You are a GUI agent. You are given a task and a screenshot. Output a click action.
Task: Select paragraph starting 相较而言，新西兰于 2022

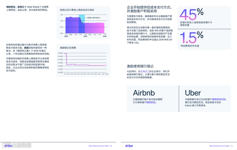(x=27, y=9)
